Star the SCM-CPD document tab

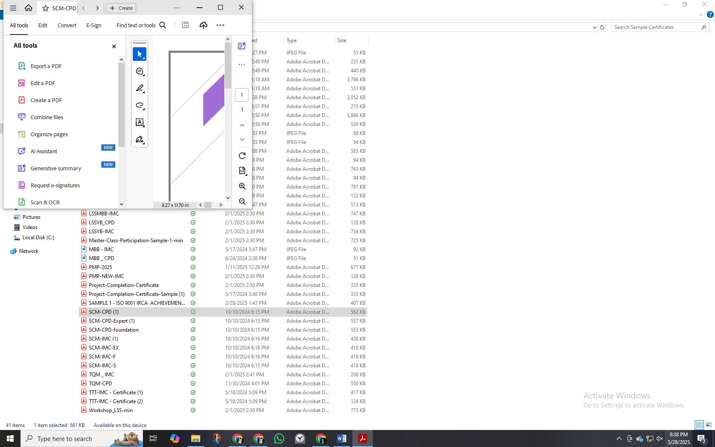click(x=46, y=8)
